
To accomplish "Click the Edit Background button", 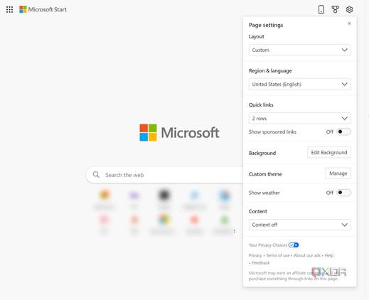I will point(329,153).
